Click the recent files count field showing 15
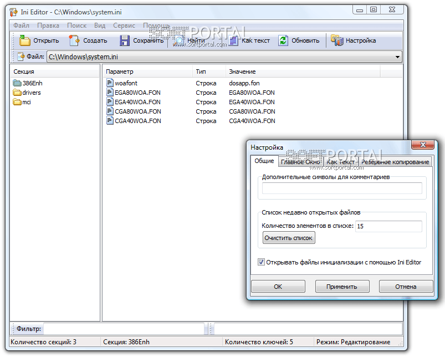445x357 pixels. (388, 226)
